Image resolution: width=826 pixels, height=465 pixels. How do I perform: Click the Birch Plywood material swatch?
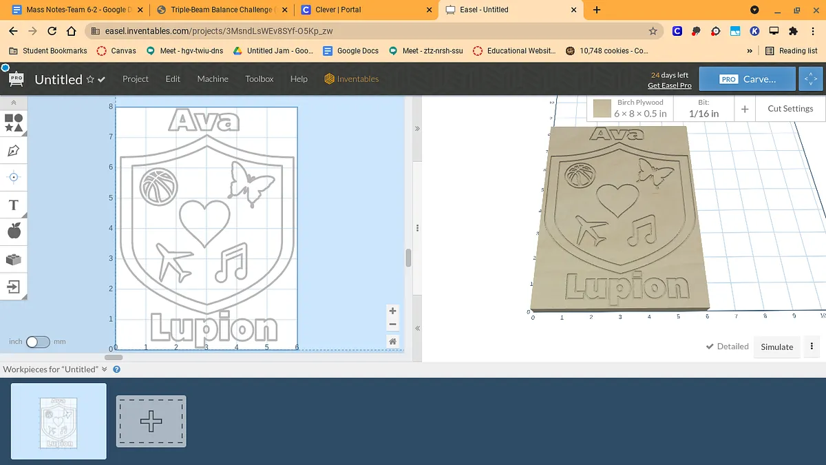[x=602, y=108]
